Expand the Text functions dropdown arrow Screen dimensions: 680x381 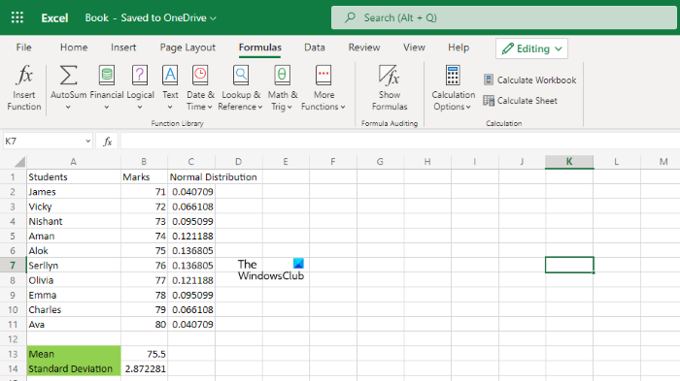(170, 108)
